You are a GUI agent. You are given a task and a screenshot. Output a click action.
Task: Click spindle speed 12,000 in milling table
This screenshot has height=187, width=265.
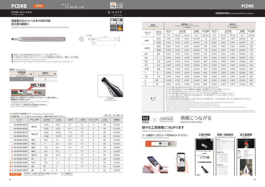[242, 84]
